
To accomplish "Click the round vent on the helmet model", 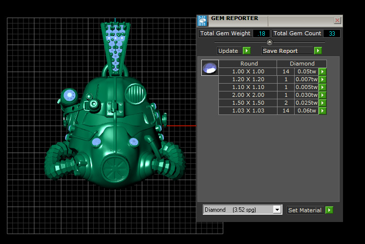I will [135, 94].
